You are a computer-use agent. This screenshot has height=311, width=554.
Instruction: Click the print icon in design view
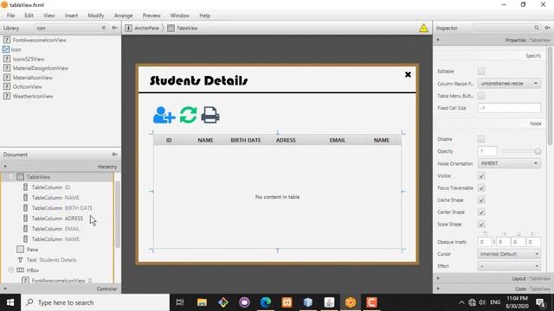(210, 115)
